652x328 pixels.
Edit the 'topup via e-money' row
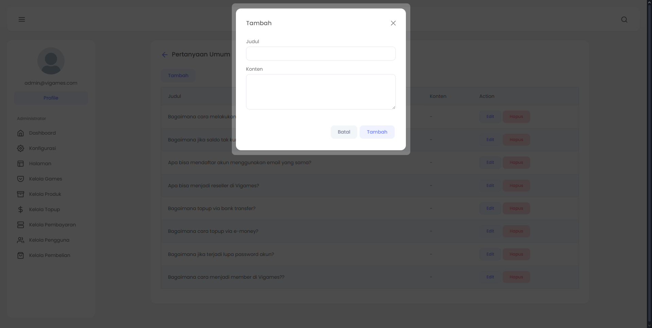490,231
